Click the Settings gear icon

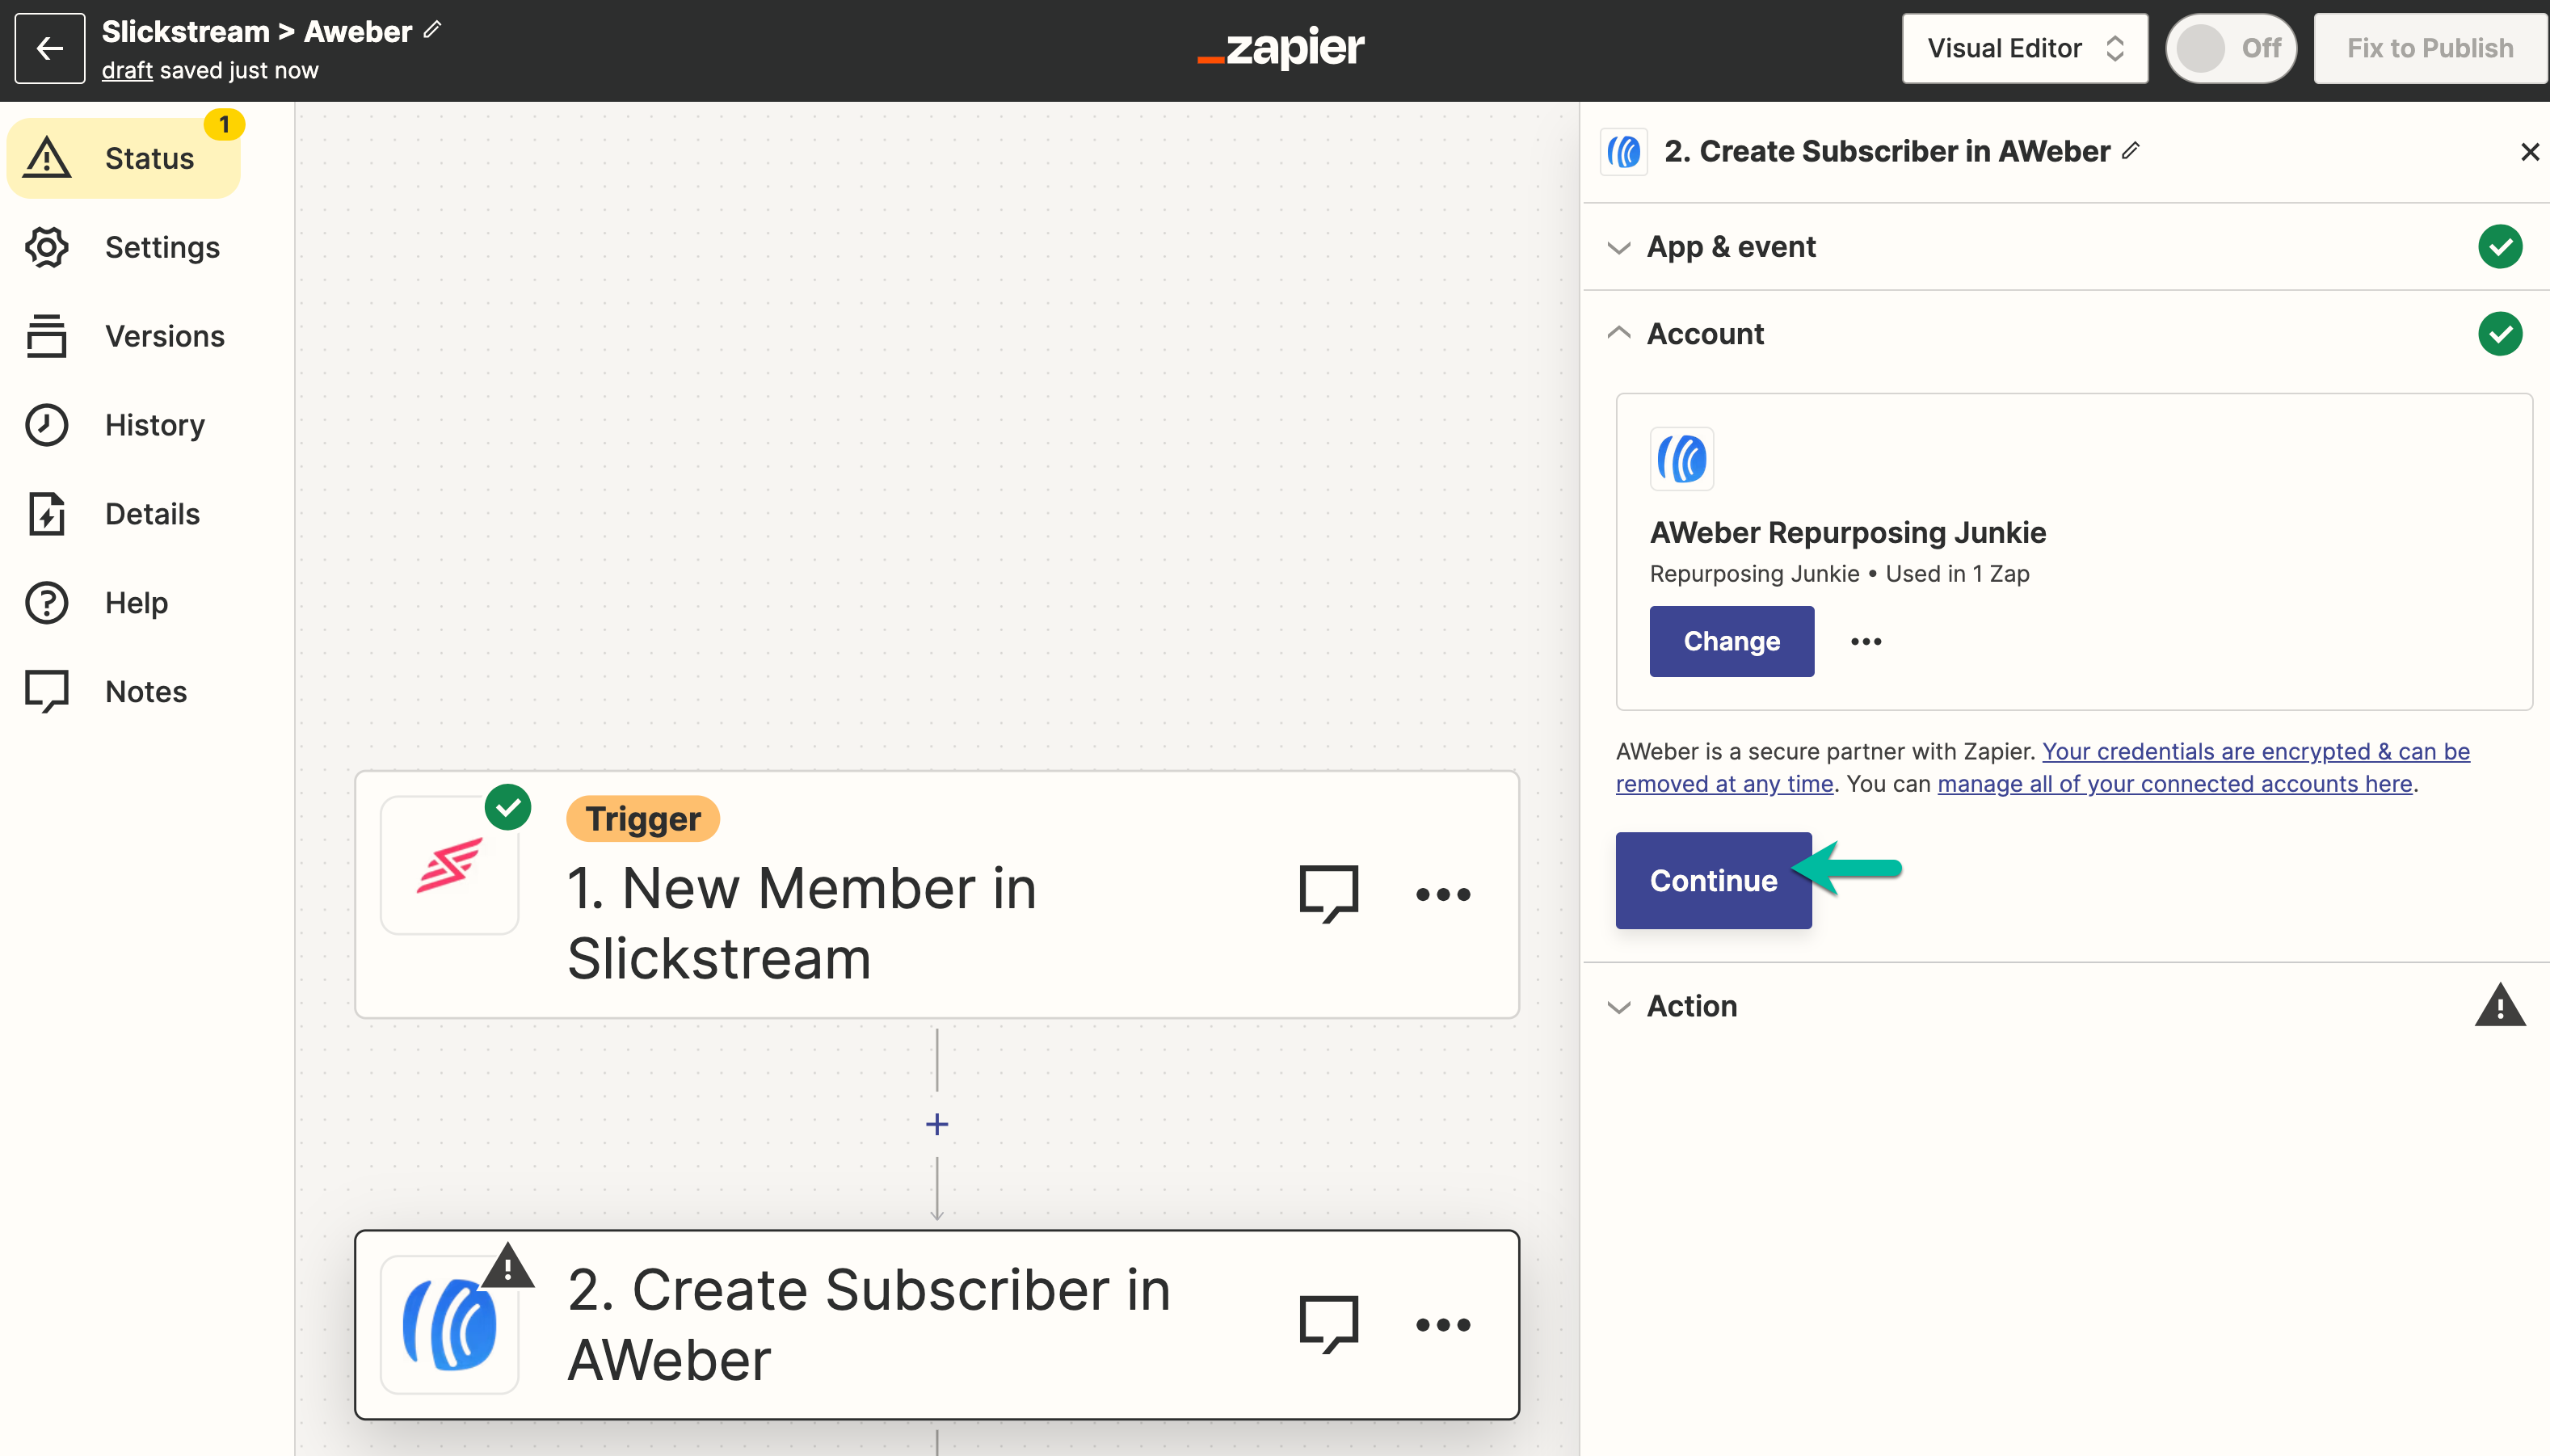(47, 247)
